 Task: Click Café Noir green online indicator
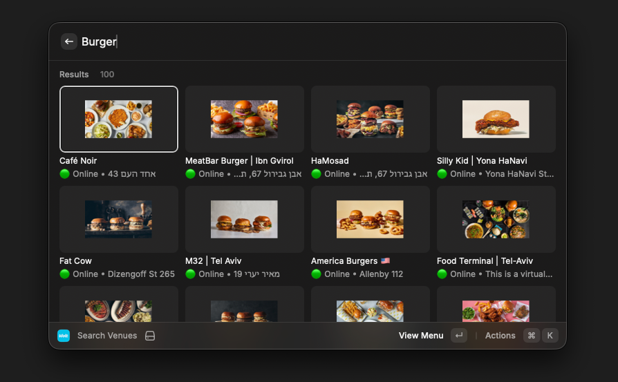pyautogui.click(x=65, y=174)
